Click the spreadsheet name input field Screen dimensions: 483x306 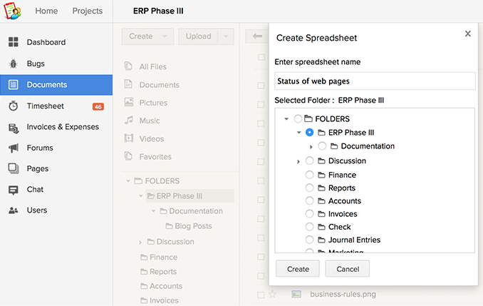pos(375,81)
